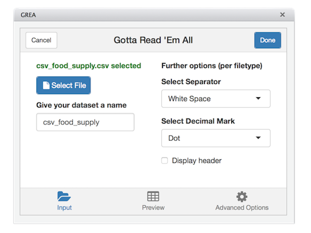
Task: Click the 'Select Separator' label
Action: pos(191,82)
